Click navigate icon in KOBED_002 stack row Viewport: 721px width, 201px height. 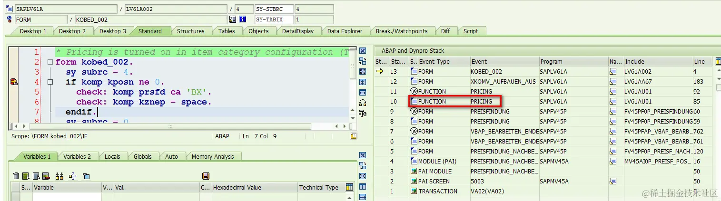(x=612, y=71)
